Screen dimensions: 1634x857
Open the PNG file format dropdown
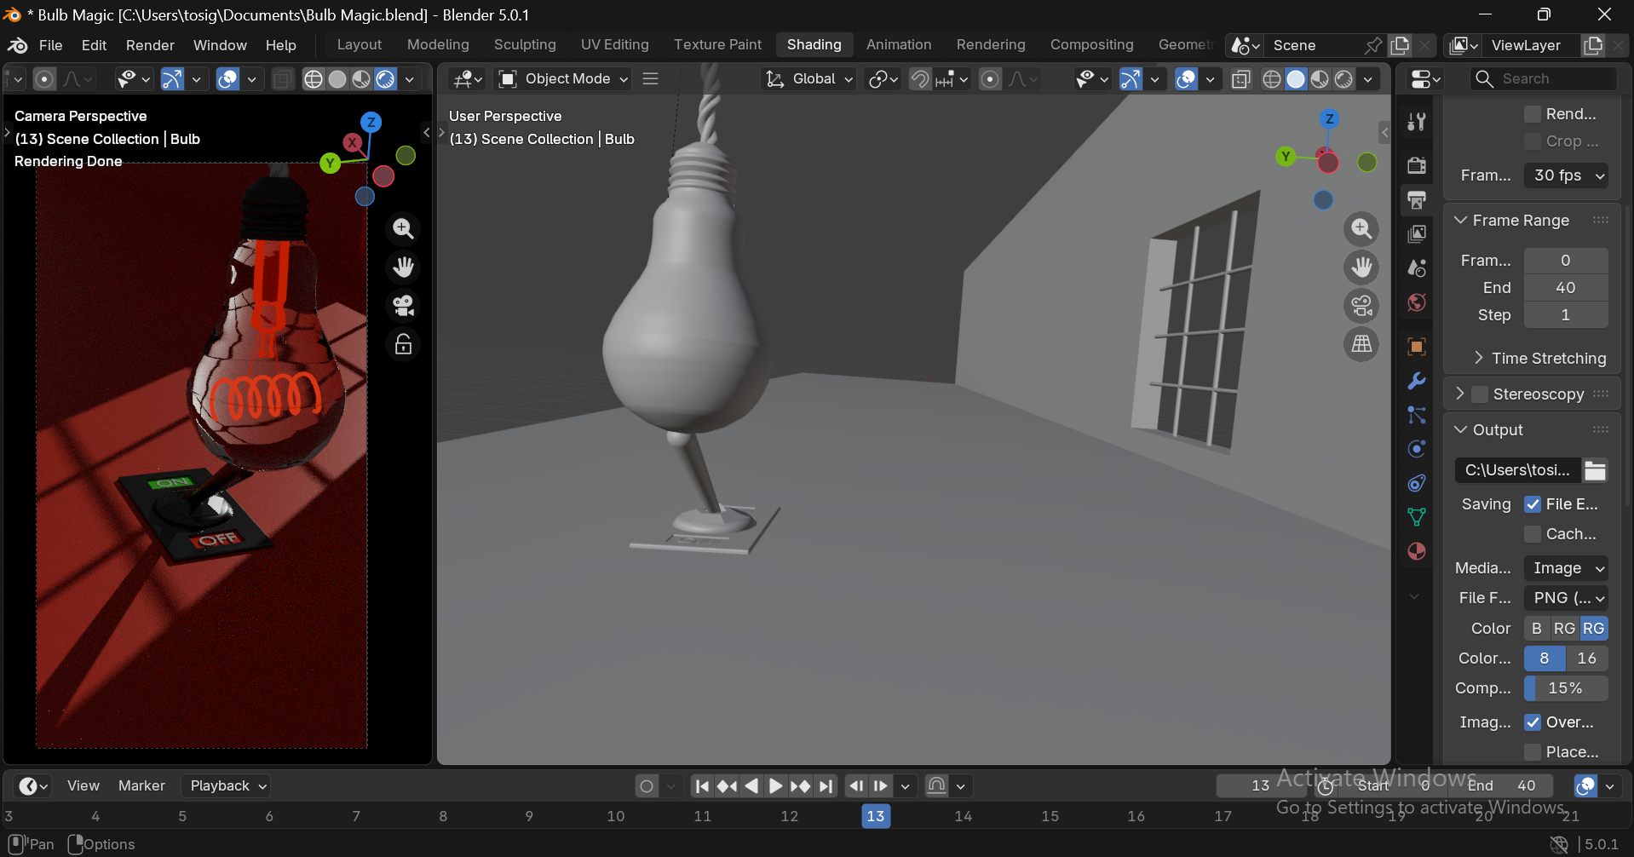[1566, 598]
